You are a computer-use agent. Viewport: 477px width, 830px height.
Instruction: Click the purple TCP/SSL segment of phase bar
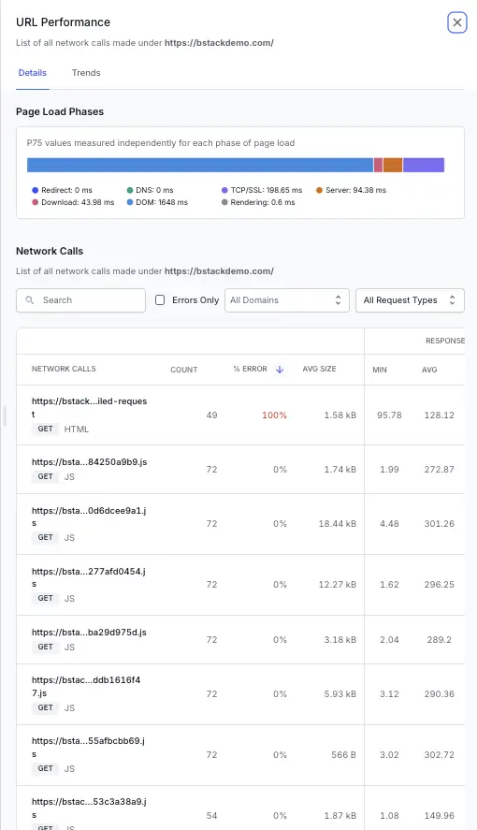pyautogui.click(x=424, y=165)
